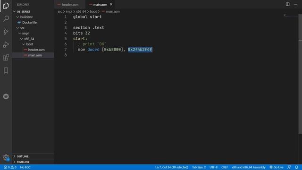Open header.asm in the explorer tree

coord(33,50)
